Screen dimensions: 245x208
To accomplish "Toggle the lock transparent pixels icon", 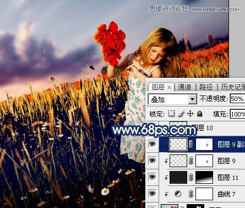I will [x=171, y=114].
